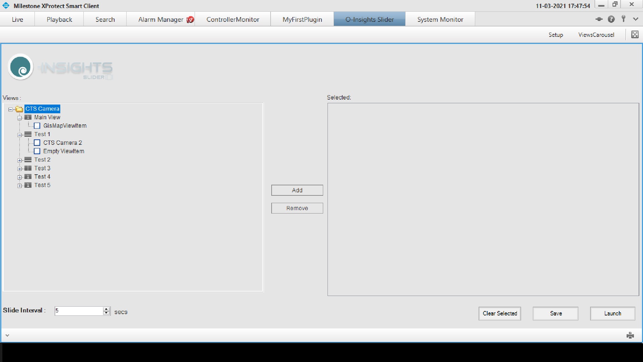
Task: Select the GisMapViewItem label
Action: click(65, 126)
